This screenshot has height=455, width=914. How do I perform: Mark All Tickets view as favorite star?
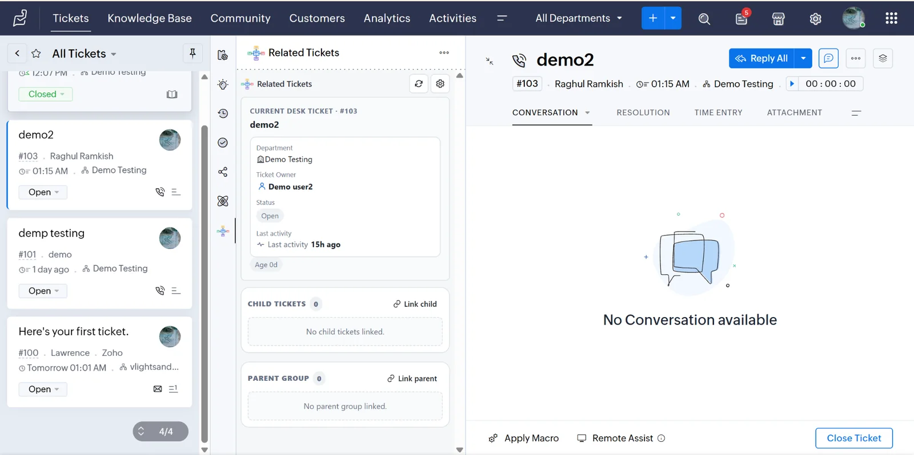coord(36,54)
